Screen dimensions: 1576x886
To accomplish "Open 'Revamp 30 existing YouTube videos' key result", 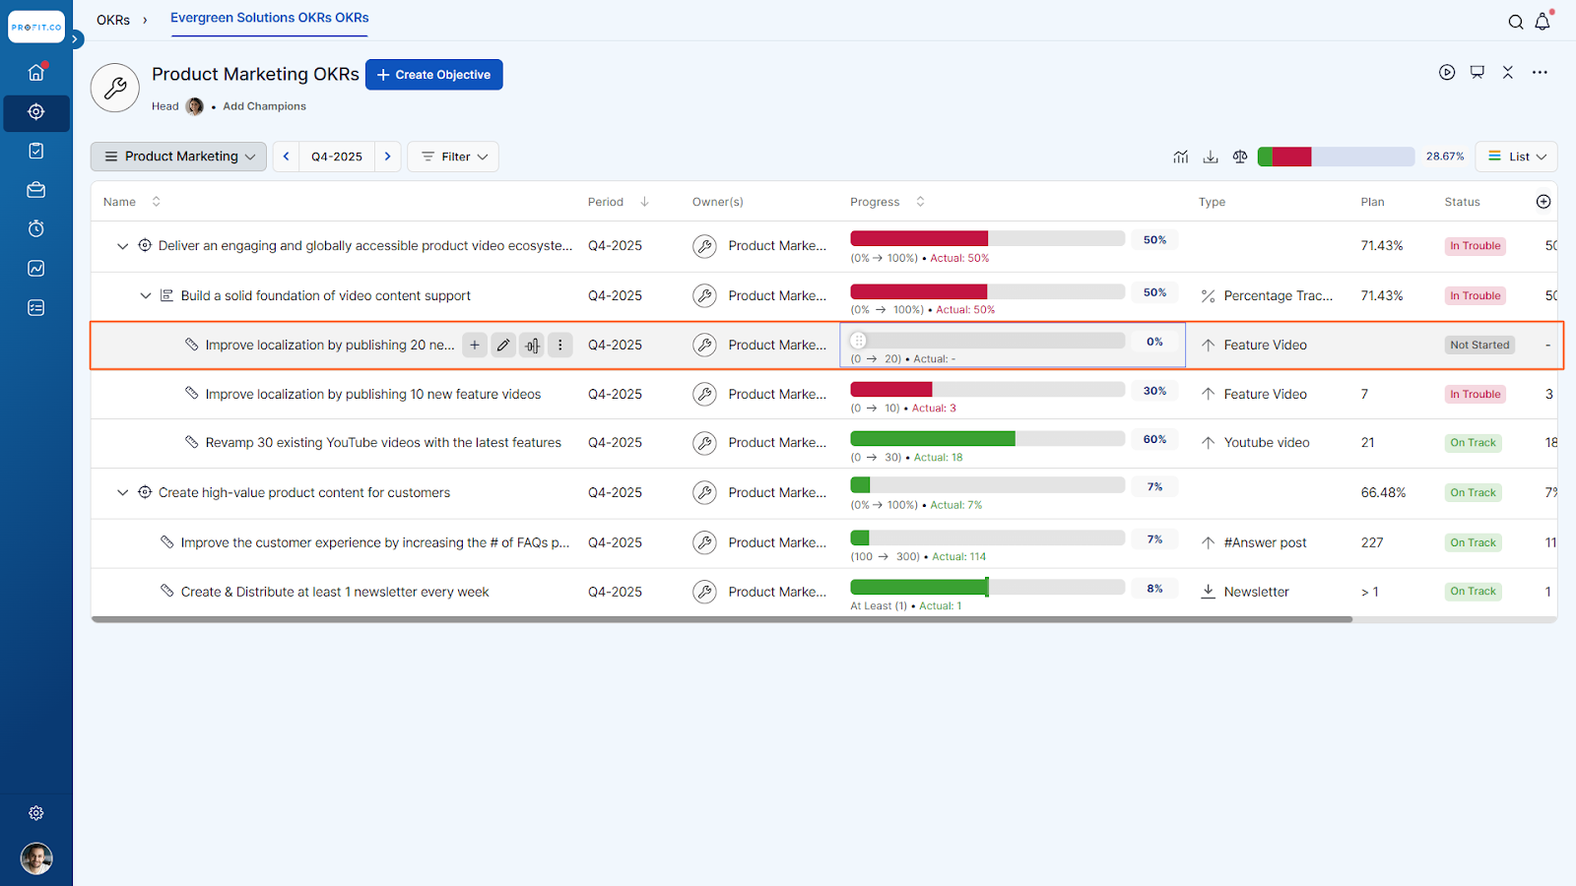I will click(x=383, y=443).
